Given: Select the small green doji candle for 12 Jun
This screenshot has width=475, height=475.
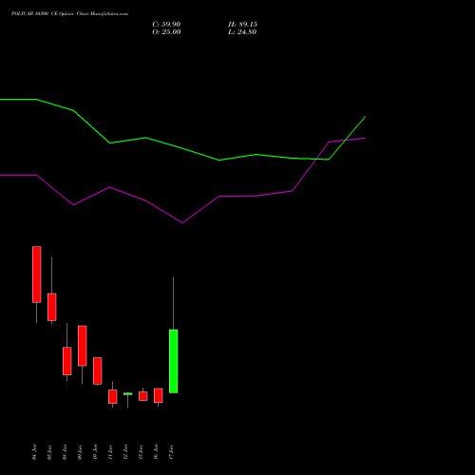Looking at the screenshot, I should coord(128,394).
